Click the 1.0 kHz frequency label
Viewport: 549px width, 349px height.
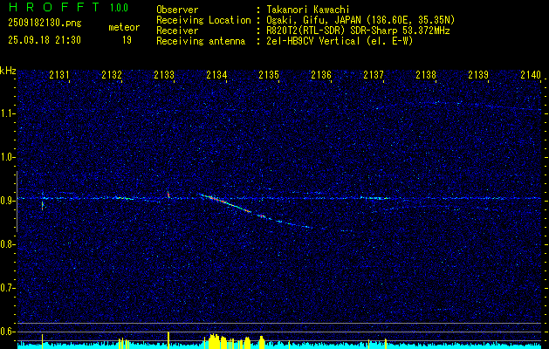[8, 158]
